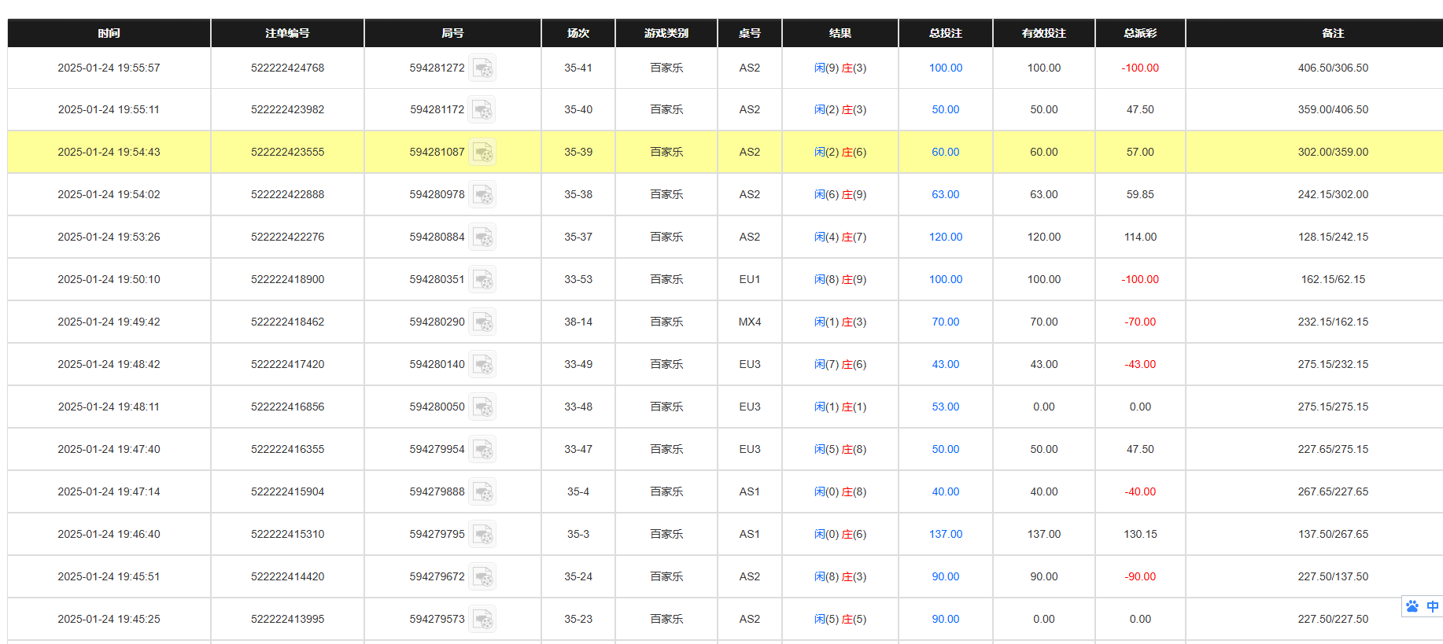The image size is (1443, 644).
Task: Open the blue 137.00 total bet link
Action: [945, 534]
